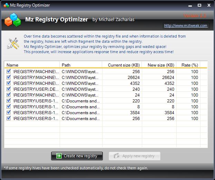Click the current size value 4352
Image resolution: width=215 pixels, height=180 pixels.
tap(135, 83)
